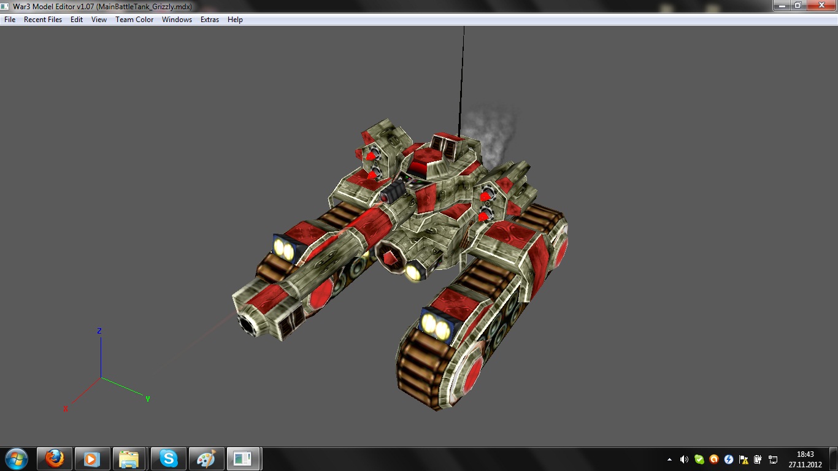Viewport: 838px width, 471px height.
Task: Click the power plug tray icon
Action: click(x=758, y=459)
